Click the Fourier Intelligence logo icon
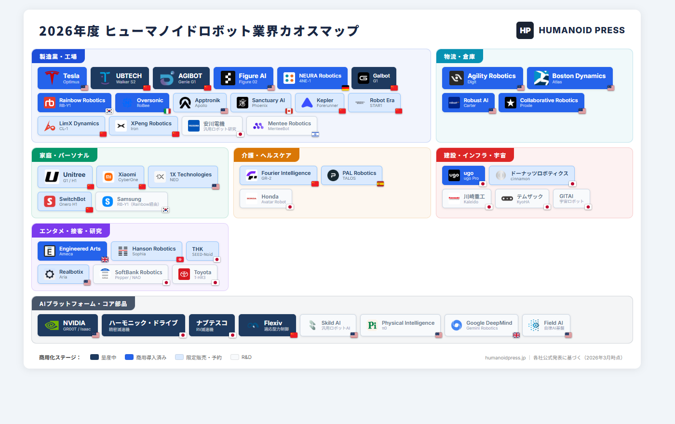The width and height of the screenshot is (675, 424). pyautogui.click(x=251, y=175)
